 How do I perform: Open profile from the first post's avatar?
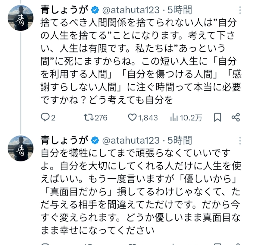(x=20, y=17)
